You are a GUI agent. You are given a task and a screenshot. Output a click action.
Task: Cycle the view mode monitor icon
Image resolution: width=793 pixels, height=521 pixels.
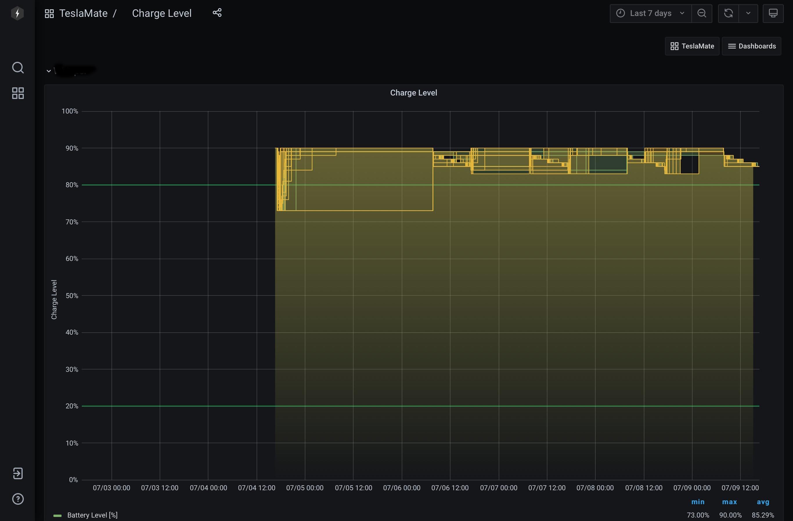773,13
